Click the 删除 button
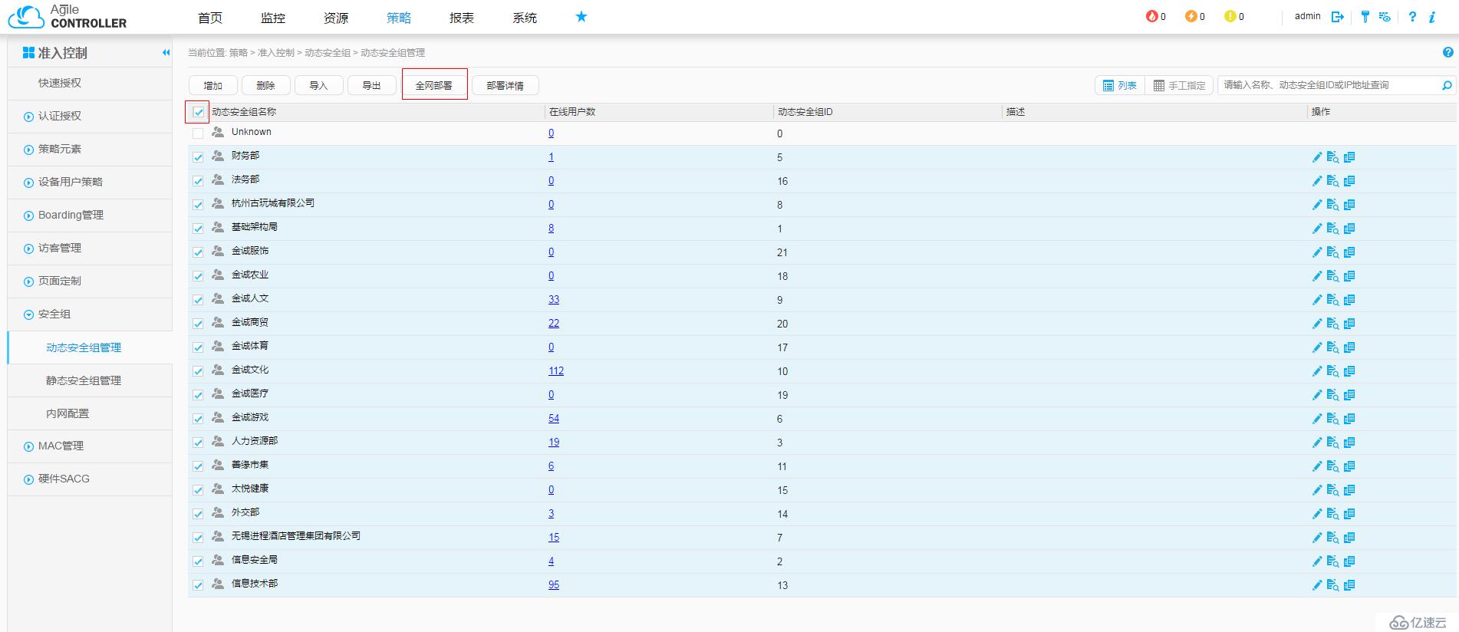This screenshot has height=632, width=1459. click(266, 85)
